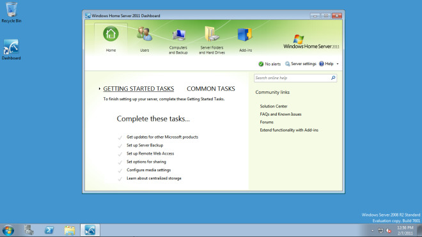
Task: Click the search magnifier in online help
Action: pos(333,78)
